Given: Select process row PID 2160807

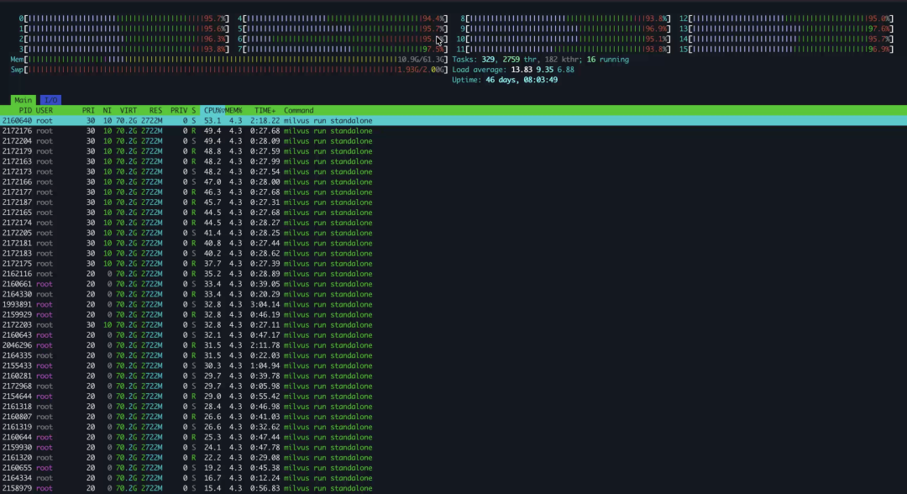Looking at the screenshot, I should coord(453,417).
